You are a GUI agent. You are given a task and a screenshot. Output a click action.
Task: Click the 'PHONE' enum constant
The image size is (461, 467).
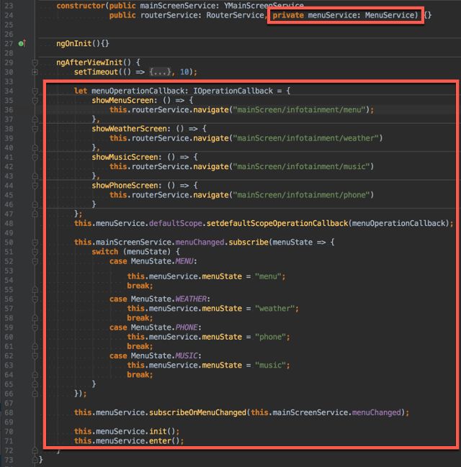[187, 327]
